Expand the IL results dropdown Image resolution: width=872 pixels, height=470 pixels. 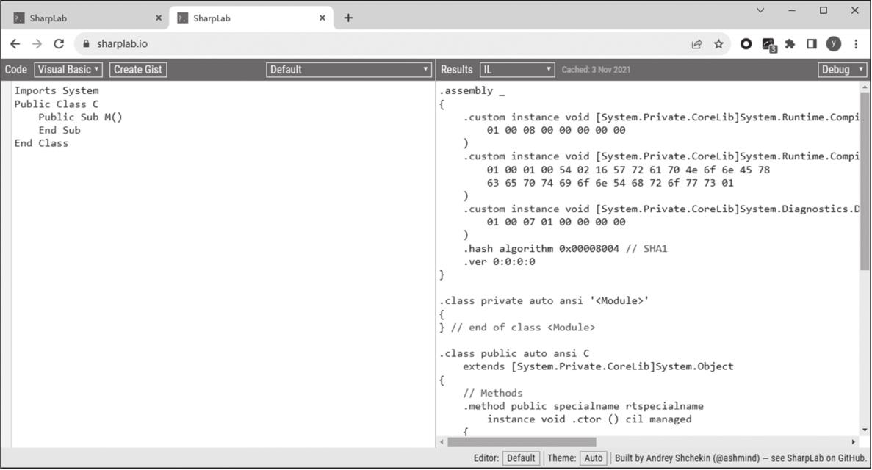point(517,70)
